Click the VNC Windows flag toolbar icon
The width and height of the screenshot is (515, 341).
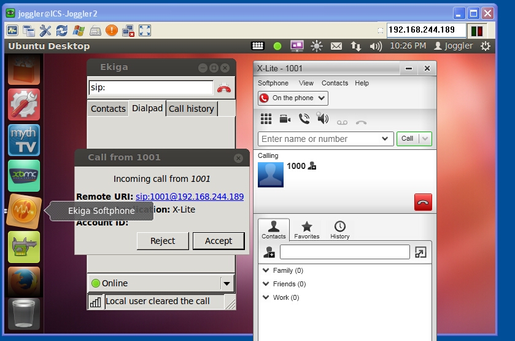[x=79, y=31]
